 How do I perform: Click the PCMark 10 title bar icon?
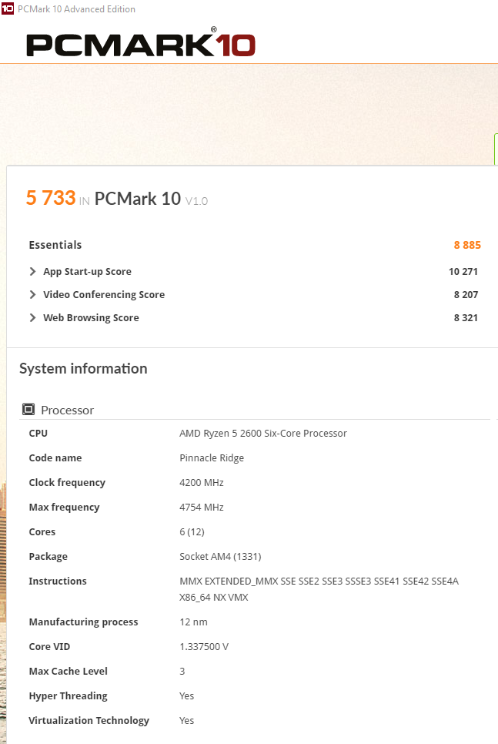pos(8,9)
